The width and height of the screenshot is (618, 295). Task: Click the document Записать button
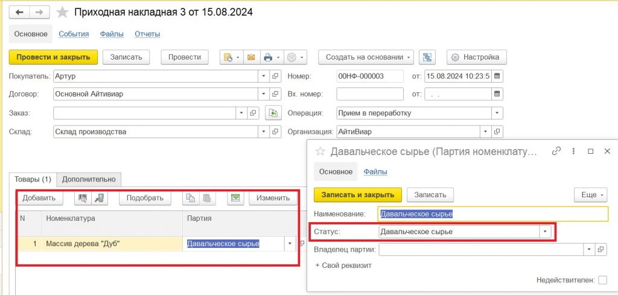pos(126,57)
